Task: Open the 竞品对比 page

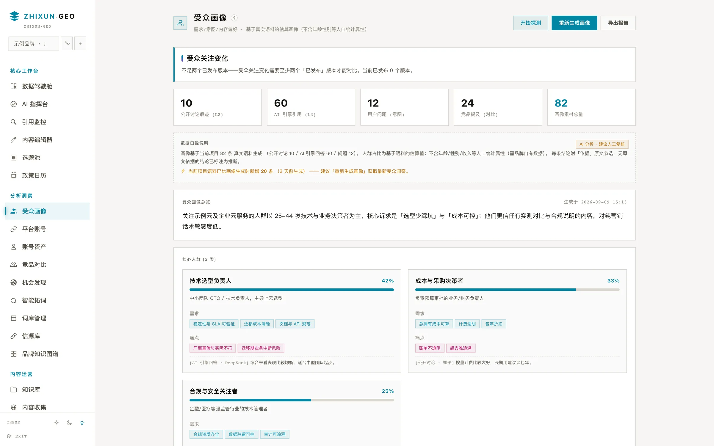Action: click(47, 265)
